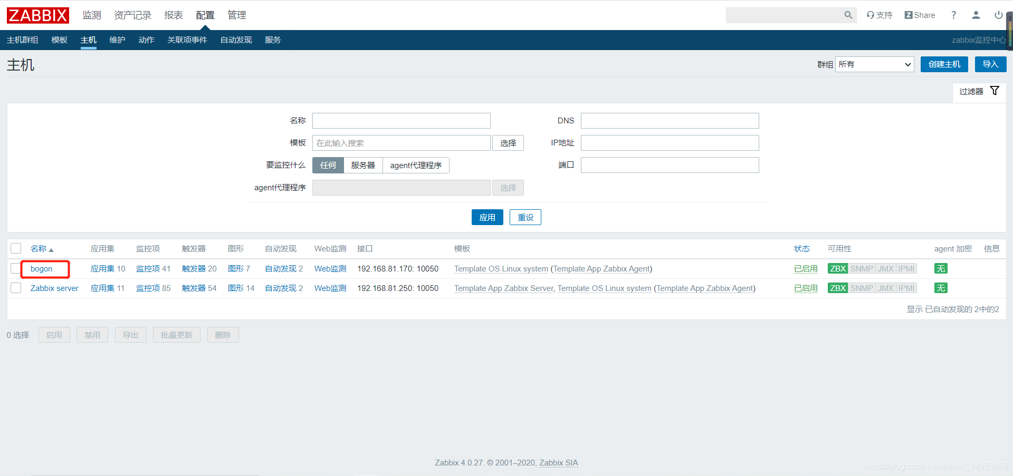Click the 应用 filter button

pos(487,217)
